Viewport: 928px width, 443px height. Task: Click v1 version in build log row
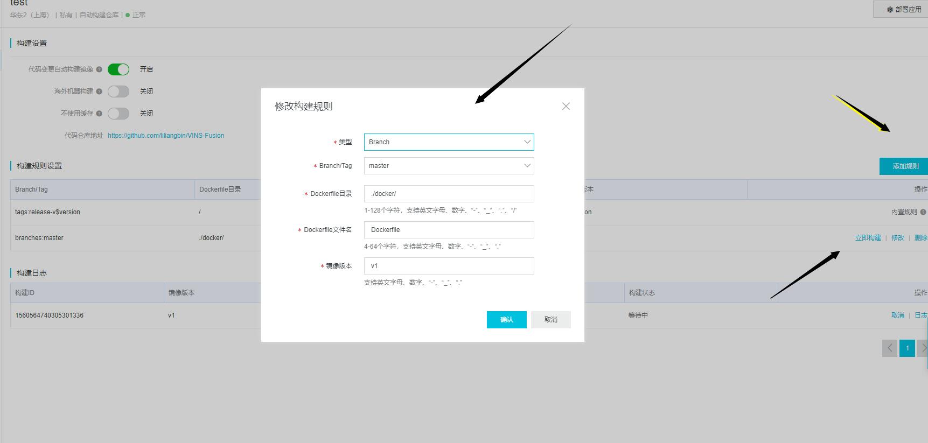171,315
